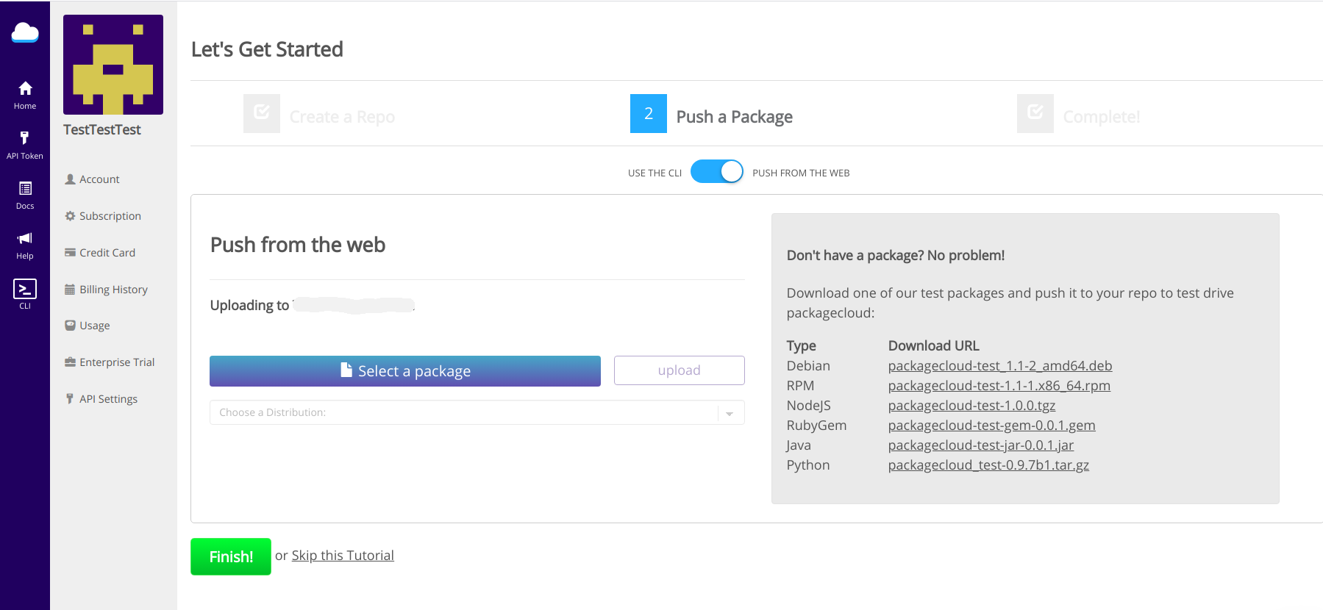Viewport: 1323px width, 610px height.
Task: Click the Usage disk icon
Action: click(71, 326)
